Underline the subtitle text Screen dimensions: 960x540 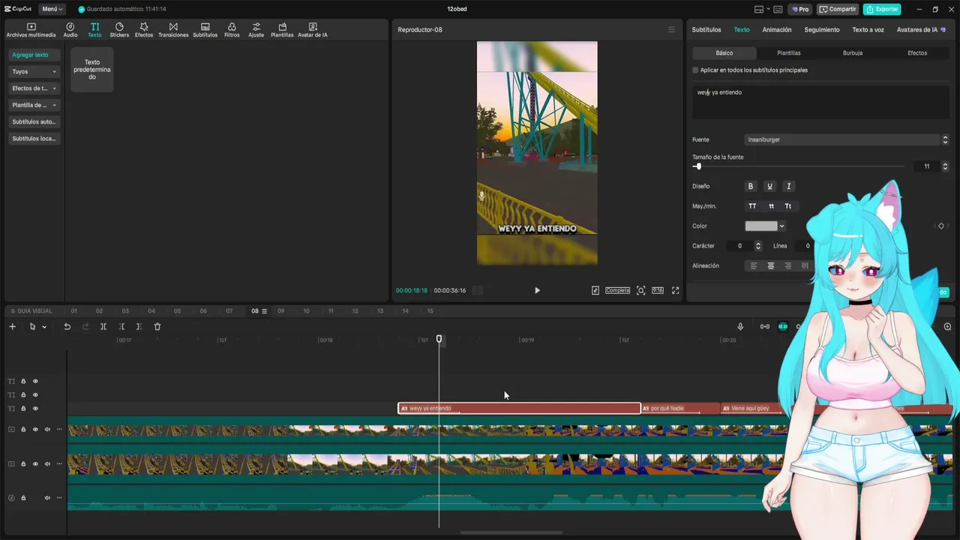(x=769, y=186)
